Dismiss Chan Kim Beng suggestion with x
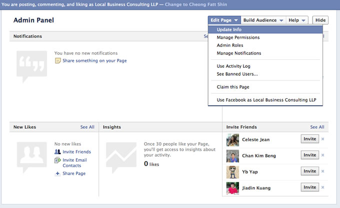 pos(322,155)
